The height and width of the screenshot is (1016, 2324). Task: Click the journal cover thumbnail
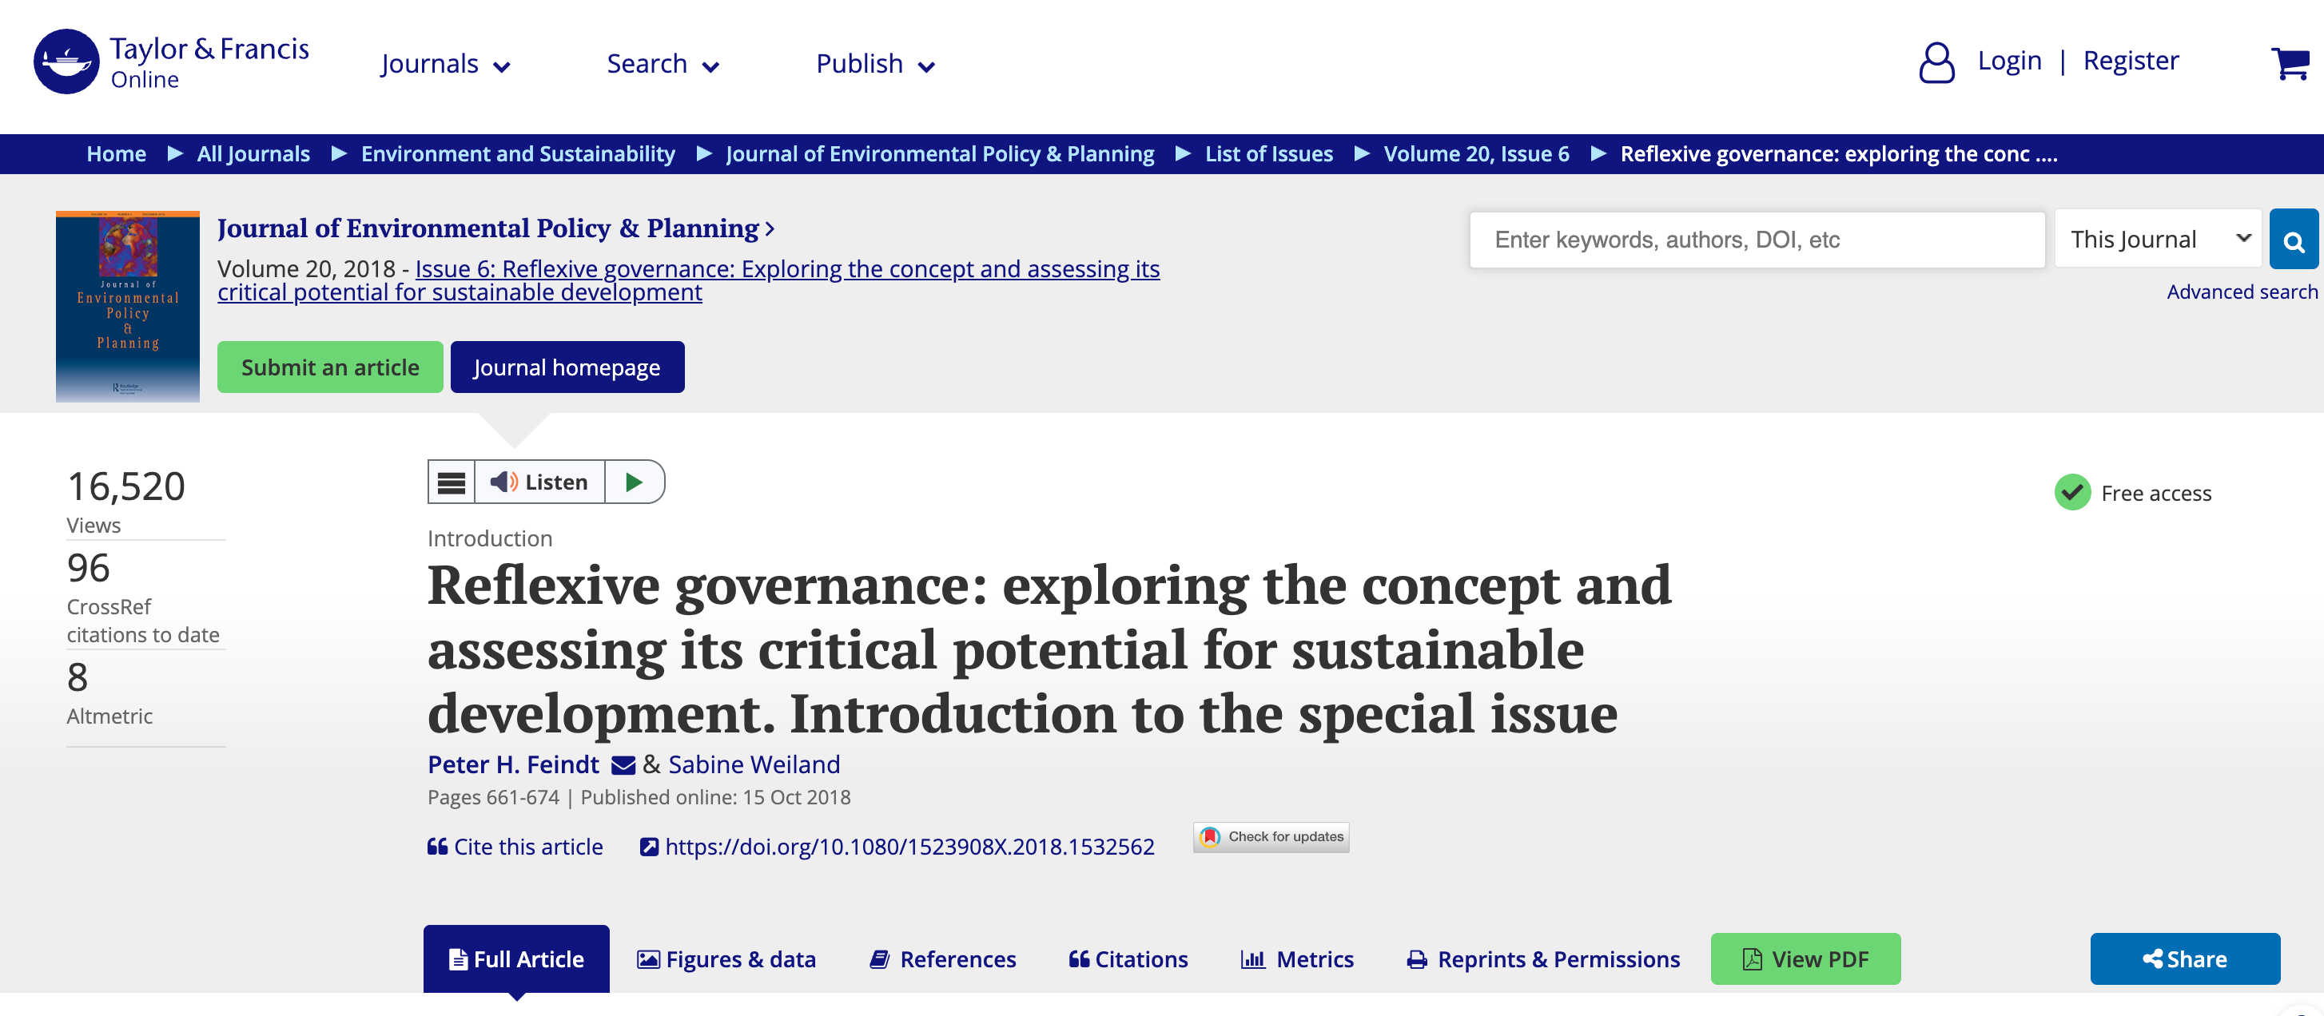point(127,307)
